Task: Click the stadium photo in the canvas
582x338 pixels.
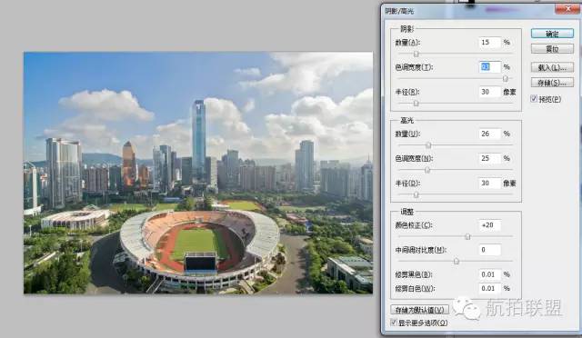Action: tap(198, 173)
